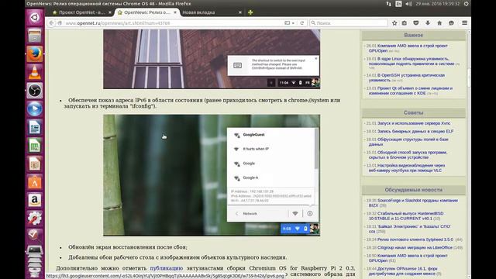
Task: Reload the current page
Action: pyautogui.click(x=302, y=22)
